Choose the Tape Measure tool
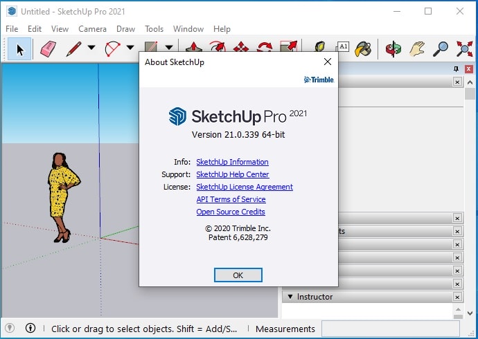This screenshot has width=478, height=339. point(320,46)
